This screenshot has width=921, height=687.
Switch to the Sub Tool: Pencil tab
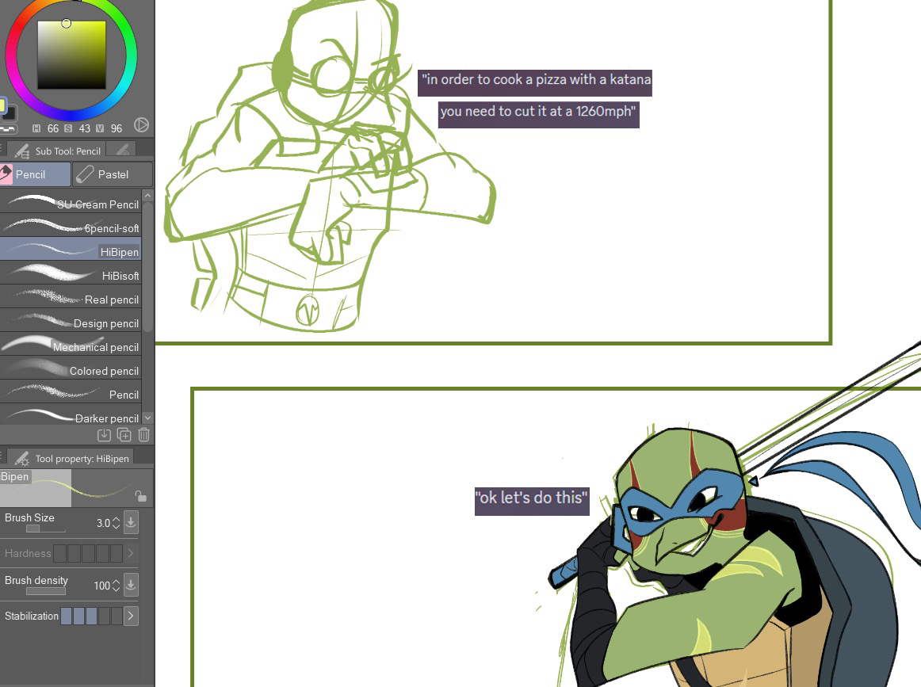57,151
